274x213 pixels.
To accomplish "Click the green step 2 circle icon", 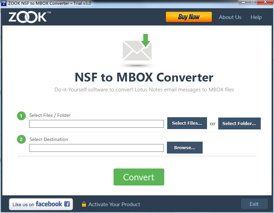I will pos(21,139).
